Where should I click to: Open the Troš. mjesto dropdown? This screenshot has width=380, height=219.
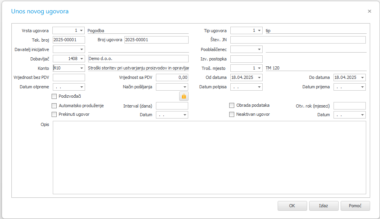tap(260, 68)
